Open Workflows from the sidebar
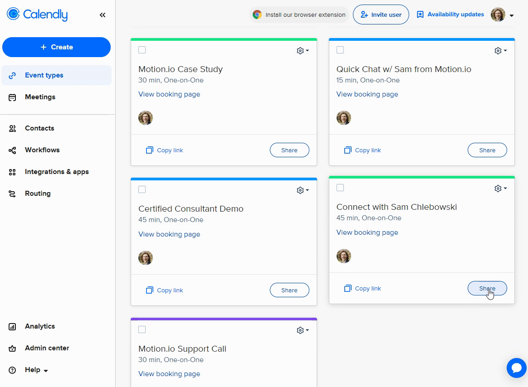 (x=42, y=150)
